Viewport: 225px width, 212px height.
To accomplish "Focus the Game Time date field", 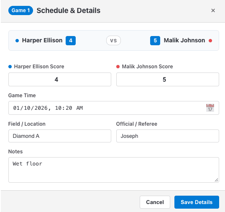I will click(114, 108).
